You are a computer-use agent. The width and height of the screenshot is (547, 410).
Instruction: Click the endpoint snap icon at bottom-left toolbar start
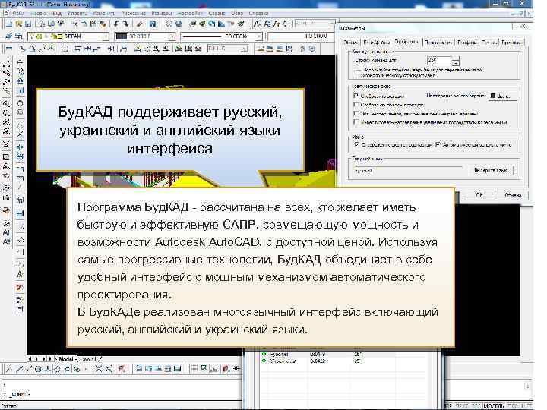(x=9, y=368)
